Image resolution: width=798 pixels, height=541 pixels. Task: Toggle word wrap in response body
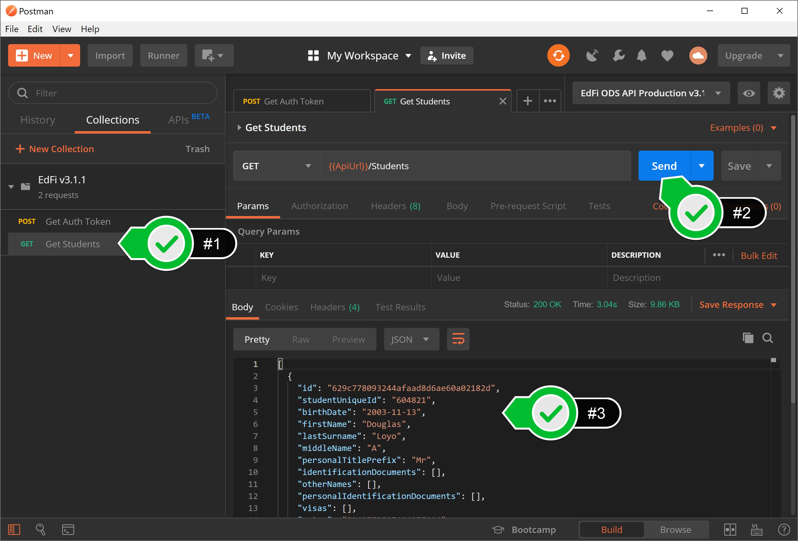coord(458,339)
